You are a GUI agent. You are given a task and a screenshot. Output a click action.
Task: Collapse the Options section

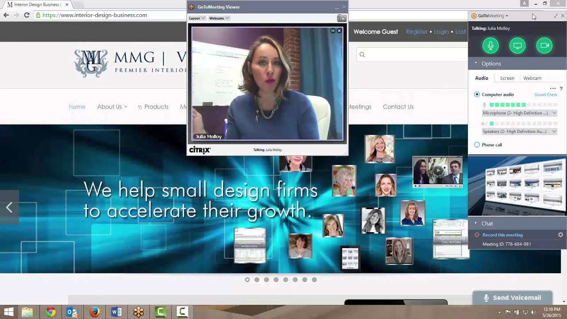point(476,63)
